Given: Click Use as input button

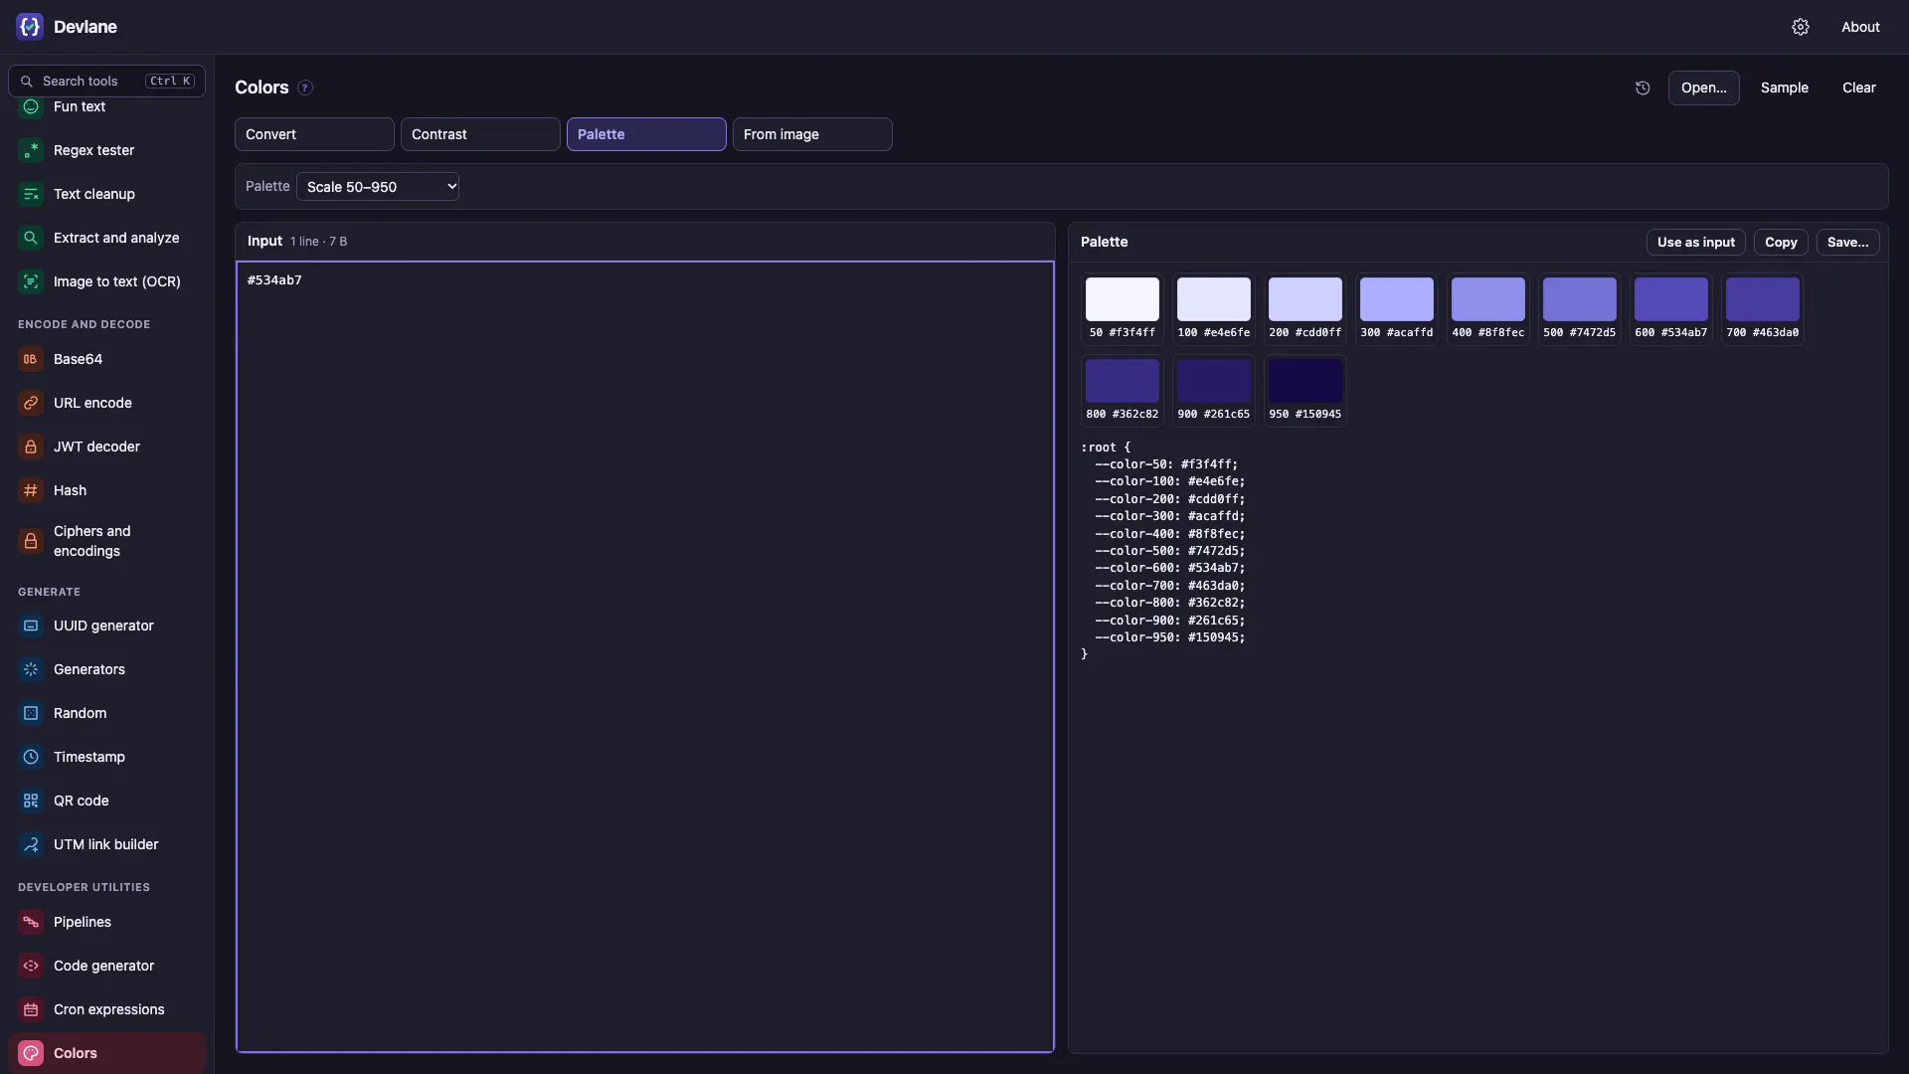Looking at the screenshot, I should [1695, 242].
